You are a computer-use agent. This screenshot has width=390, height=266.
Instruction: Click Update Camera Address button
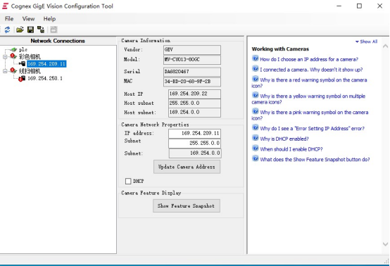187,167
